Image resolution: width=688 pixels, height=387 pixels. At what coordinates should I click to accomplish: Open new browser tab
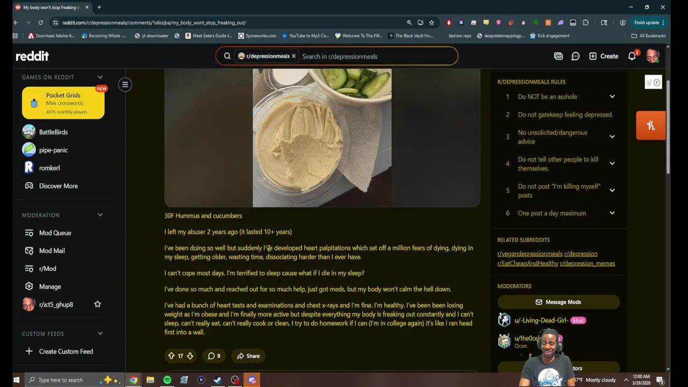click(99, 8)
